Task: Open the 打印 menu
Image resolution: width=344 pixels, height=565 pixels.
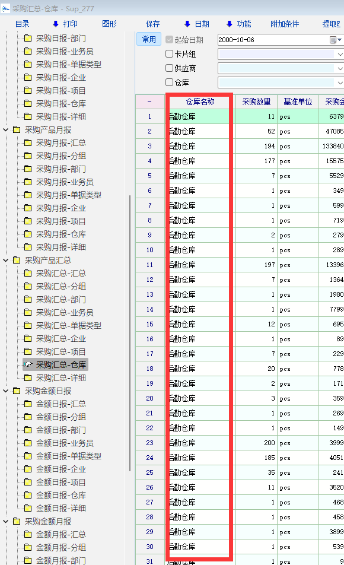Action: click(70, 24)
